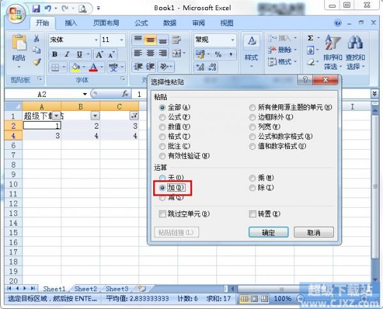Enable the 跳过空单元 checkbox
Viewport: 383px width, 309px height.
pyautogui.click(x=162, y=214)
